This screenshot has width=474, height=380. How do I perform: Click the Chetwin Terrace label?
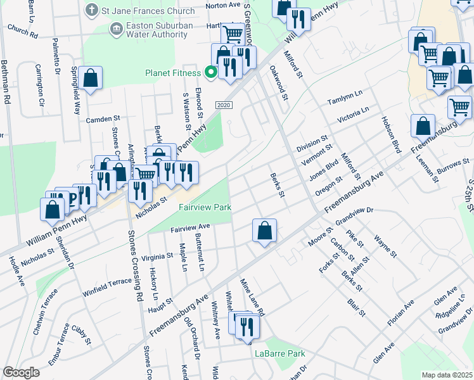(46, 312)
